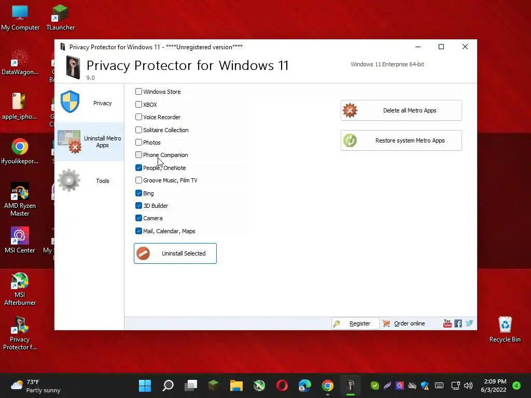
Task: Open the Minecraft block icon in taskbar
Action: click(213, 386)
